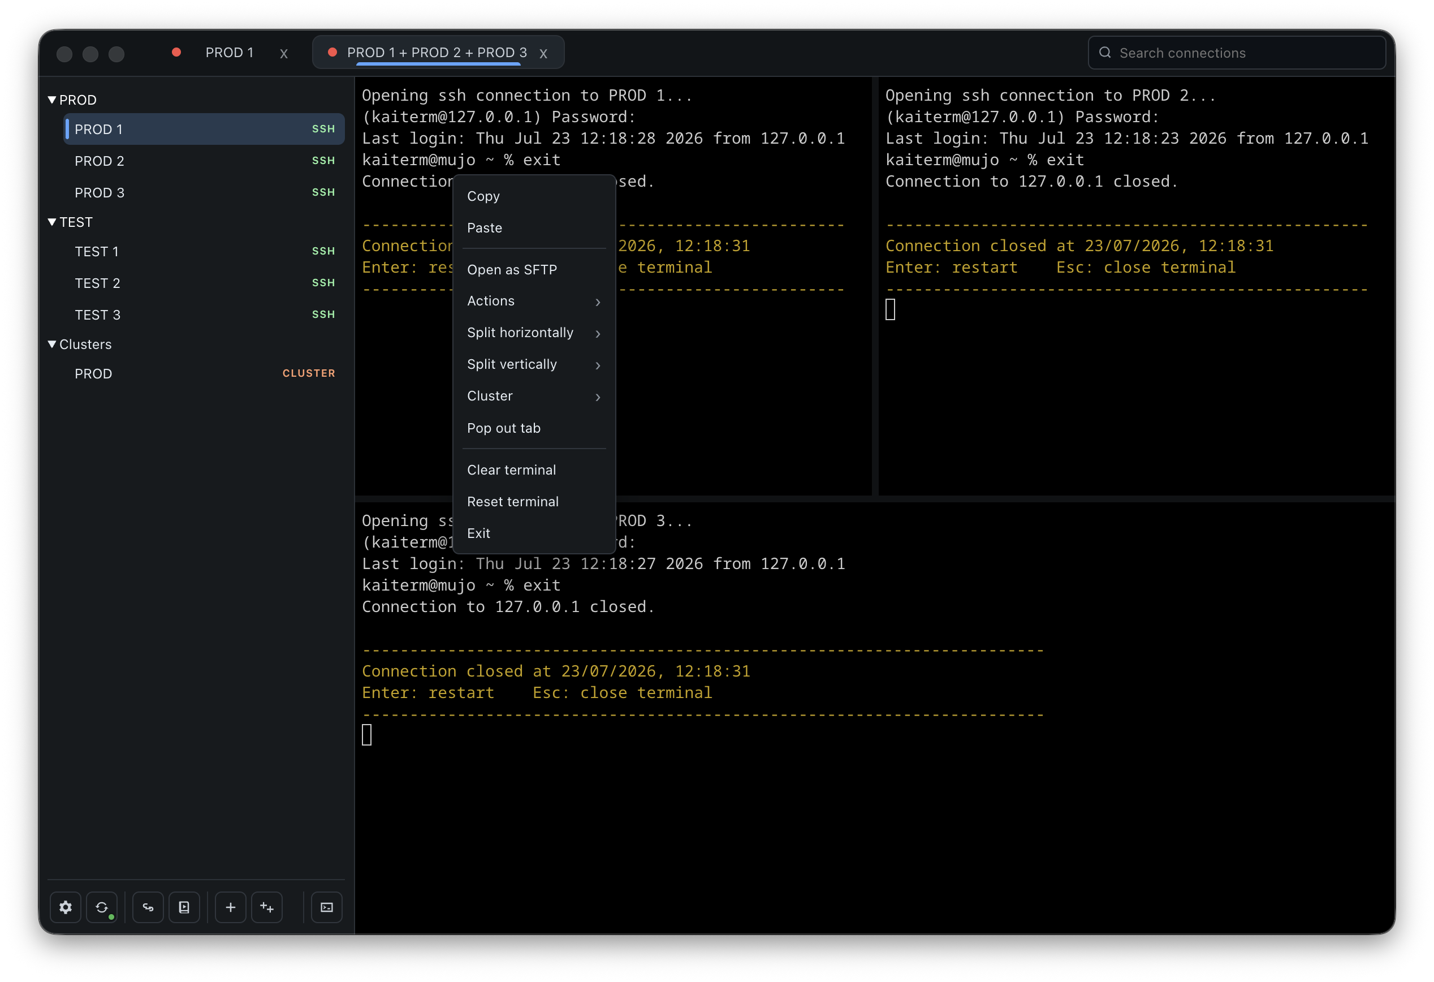Choose Open as SFTP
The image size is (1434, 982).
534,270
